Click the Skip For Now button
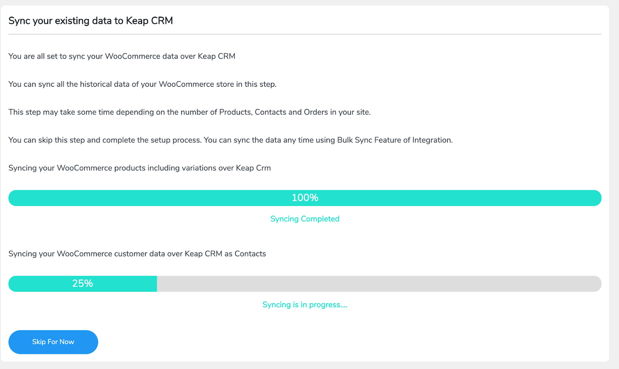619x369 pixels. tap(53, 342)
